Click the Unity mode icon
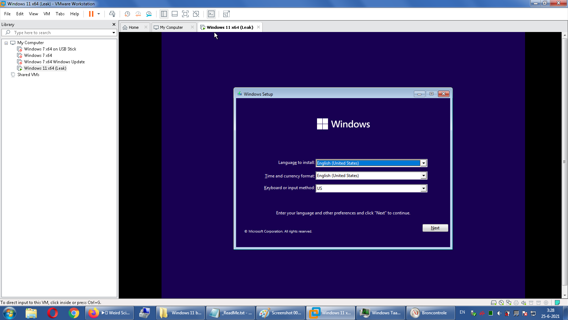Image resolution: width=568 pixels, height=320 pixels. tap(196, 14)
